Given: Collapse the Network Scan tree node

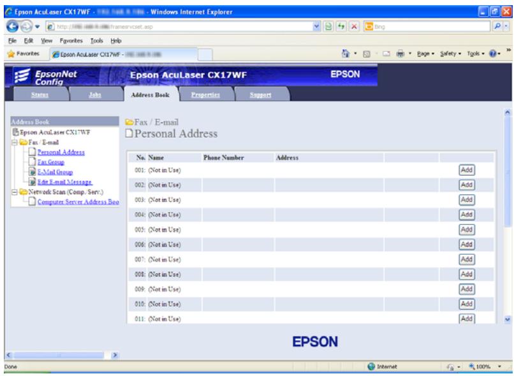Looking at the screenshot, I should click(15, 192).
